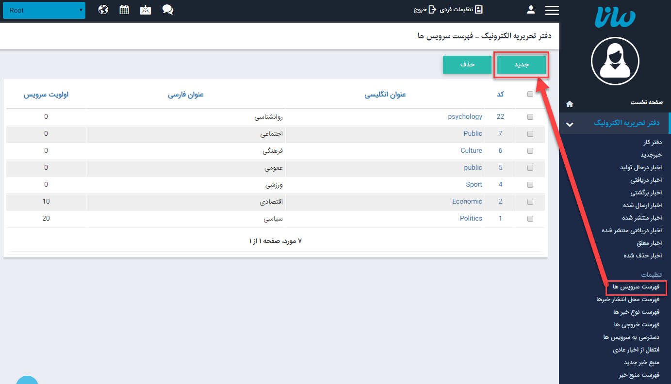Click the user person icon near the hamburger menu
The height and width of the screenshot is (384, 671).
click(530, 9)
